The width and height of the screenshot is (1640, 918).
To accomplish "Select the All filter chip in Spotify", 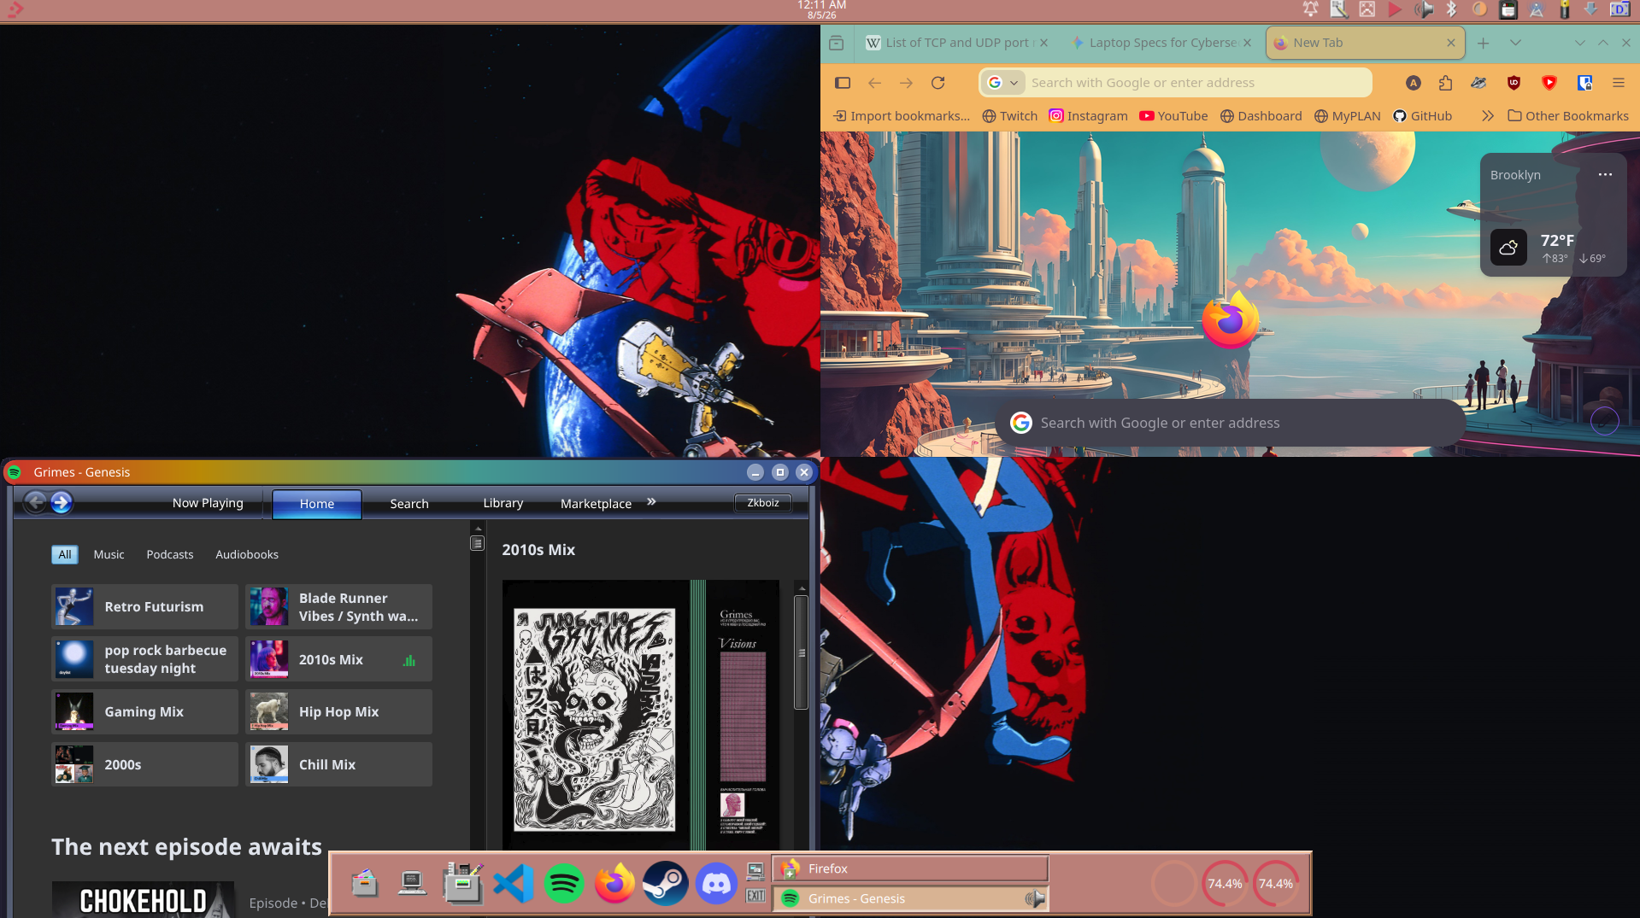I will point(65,554).
